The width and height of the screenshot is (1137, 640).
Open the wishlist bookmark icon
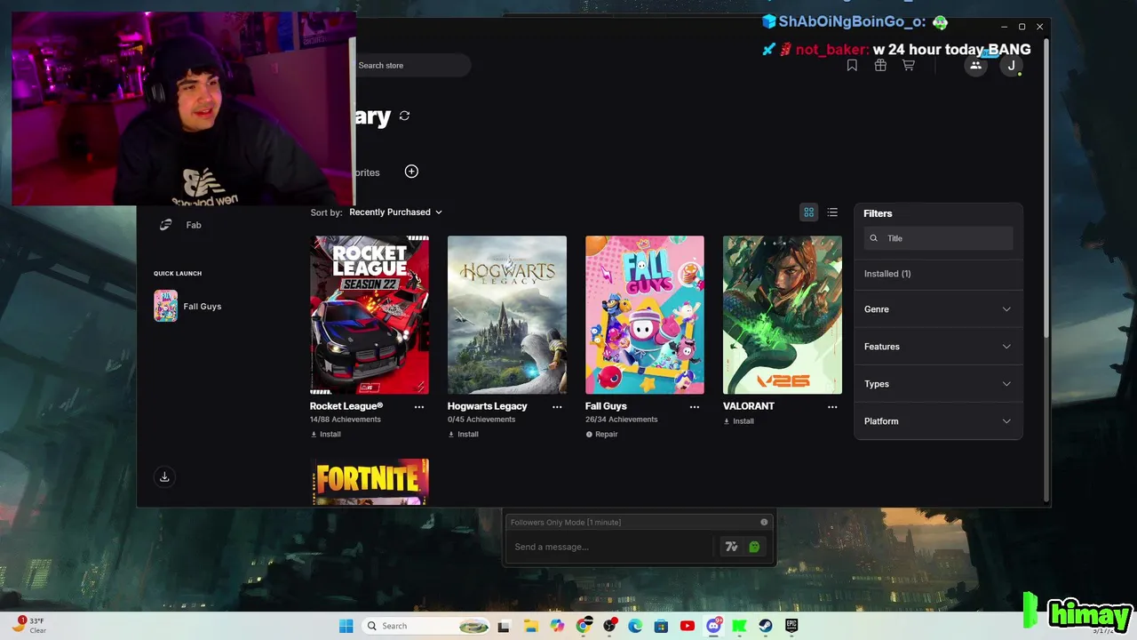(852, 65)
